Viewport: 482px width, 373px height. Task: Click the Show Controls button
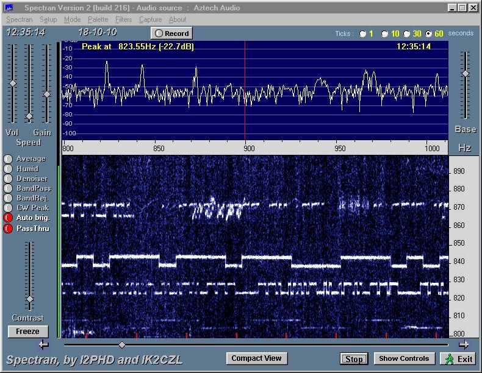(404, 358)
